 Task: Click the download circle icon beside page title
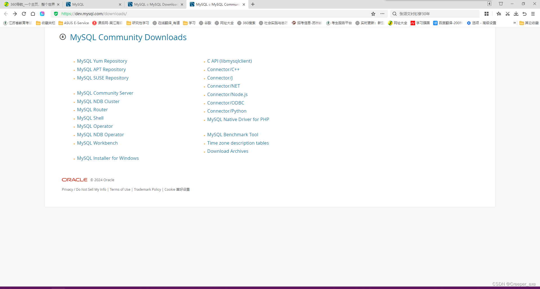63,37
